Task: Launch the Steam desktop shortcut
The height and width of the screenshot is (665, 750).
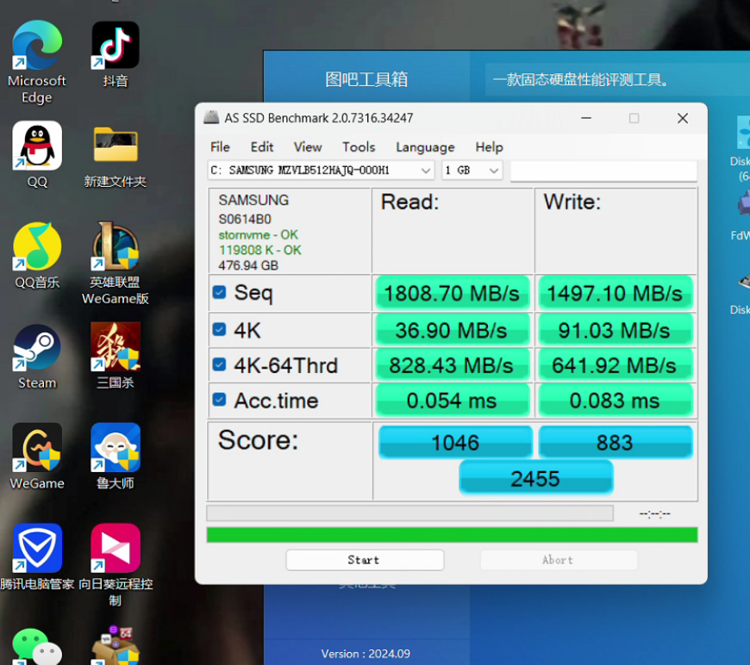Action: point(37,347)
